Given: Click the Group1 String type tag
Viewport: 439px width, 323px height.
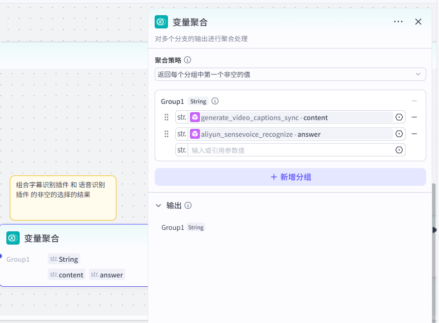Looking at the screenshot, I should tap(198, 101).
